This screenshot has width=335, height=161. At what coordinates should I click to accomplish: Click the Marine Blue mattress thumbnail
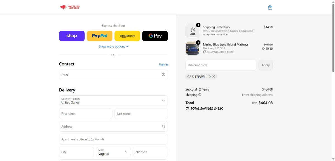(x=193, y=48)
